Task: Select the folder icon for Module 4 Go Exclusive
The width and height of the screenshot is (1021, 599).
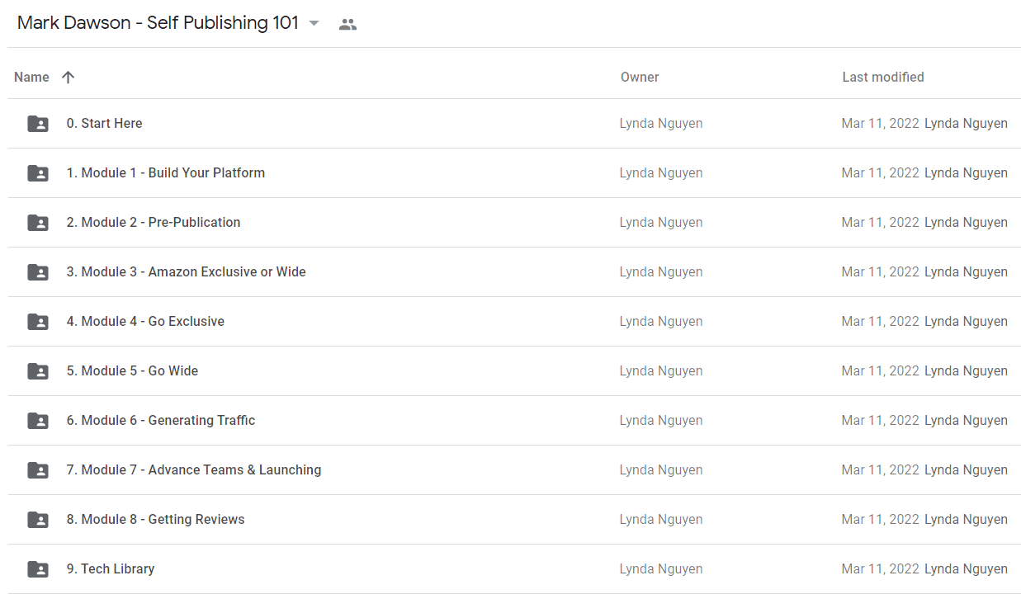Action: [38, 322]
